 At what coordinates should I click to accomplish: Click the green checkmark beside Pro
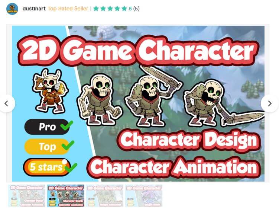click(x=66, y=125)
